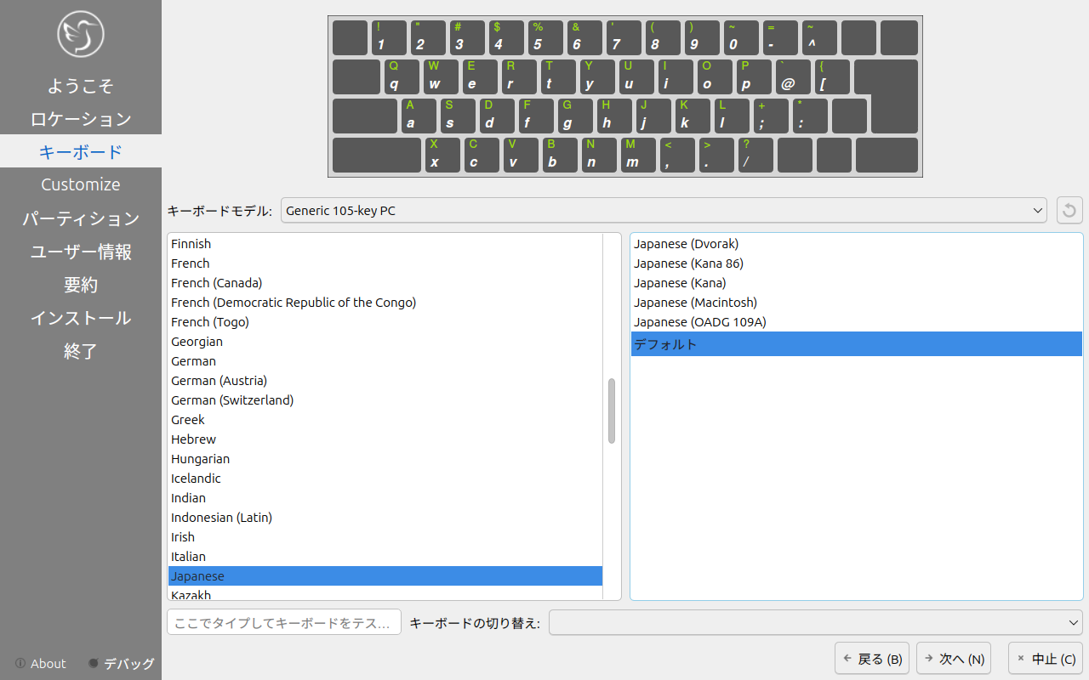Image resolution: width=1089 pixels, height=680 pixels.
Task: Pick the Indonesian (Latin) layout
Action: (385, 518)
